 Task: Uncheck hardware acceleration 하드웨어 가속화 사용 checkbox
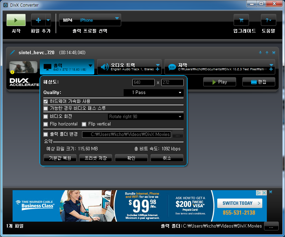(x=46, y=101)
